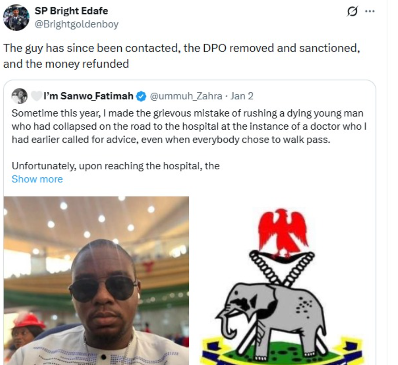Open the tweet's more options menu

(x=370, y=12)
